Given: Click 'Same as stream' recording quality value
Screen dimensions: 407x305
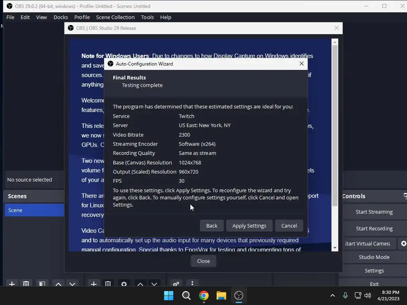Looking at the screenshot, I should [197, 153].
